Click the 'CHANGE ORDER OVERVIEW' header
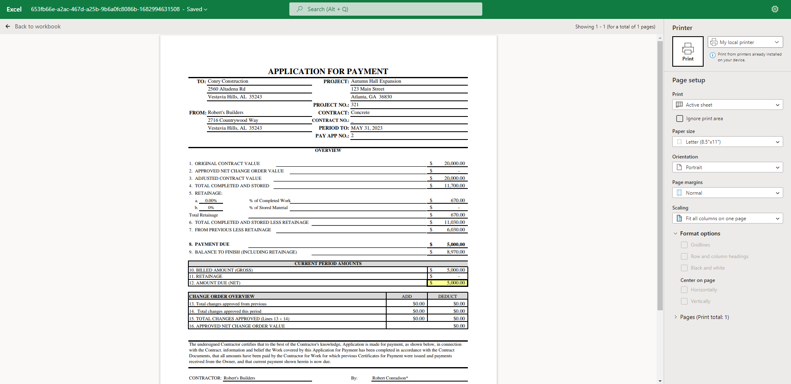 [x=222, y=296]
